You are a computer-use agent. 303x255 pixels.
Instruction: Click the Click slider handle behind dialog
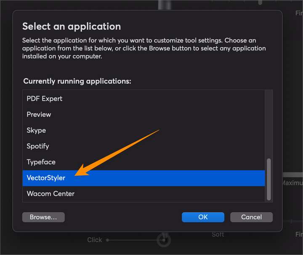tap(164, 240)
